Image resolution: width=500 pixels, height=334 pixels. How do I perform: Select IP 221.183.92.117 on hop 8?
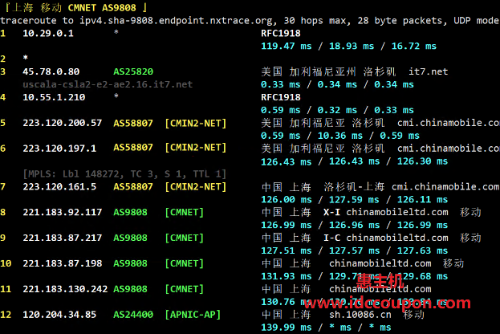pyautogui.click(x=62, y=213)
